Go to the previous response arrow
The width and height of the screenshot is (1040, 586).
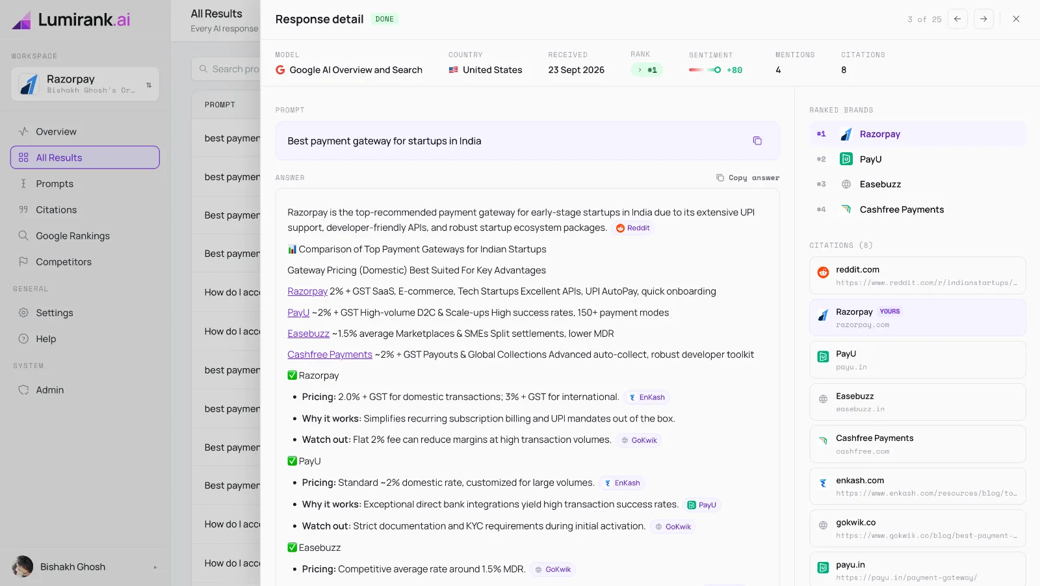click(957, 19)
